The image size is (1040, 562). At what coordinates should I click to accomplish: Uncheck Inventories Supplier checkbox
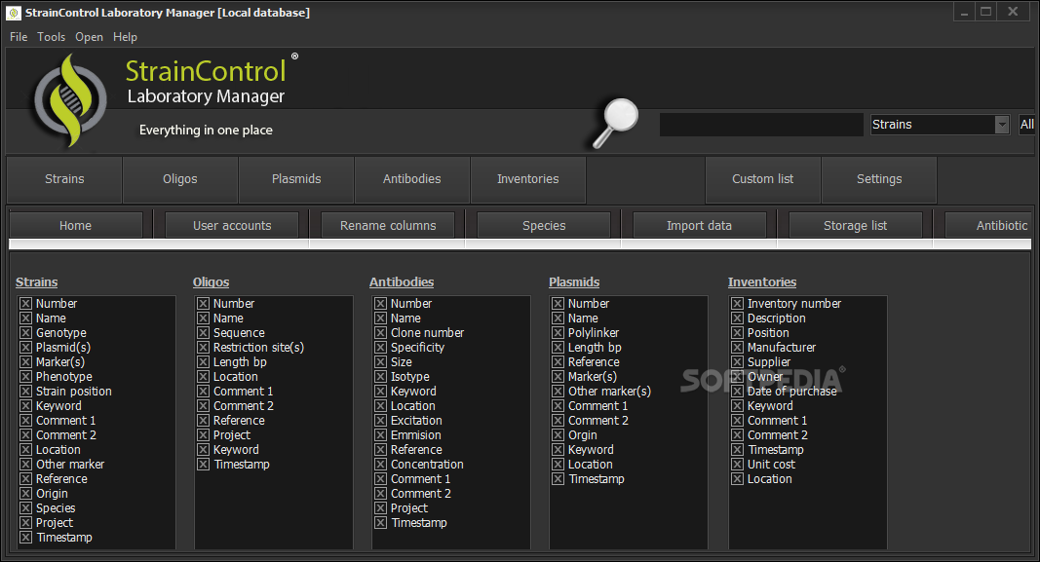[737, 362]
